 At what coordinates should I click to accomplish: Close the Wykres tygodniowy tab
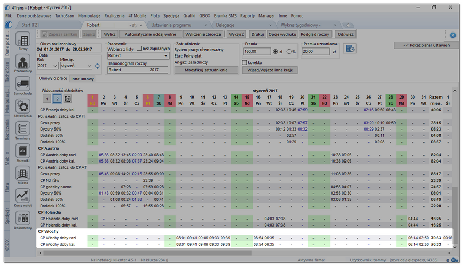pos(335,26)
